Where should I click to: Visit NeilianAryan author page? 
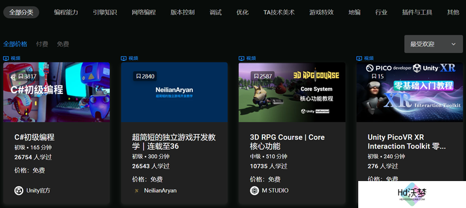tap(160, 190)
